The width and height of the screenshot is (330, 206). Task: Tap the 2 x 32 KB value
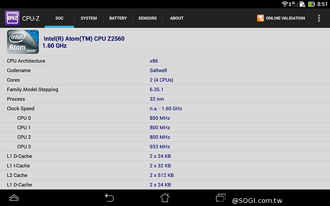point(160,166)
